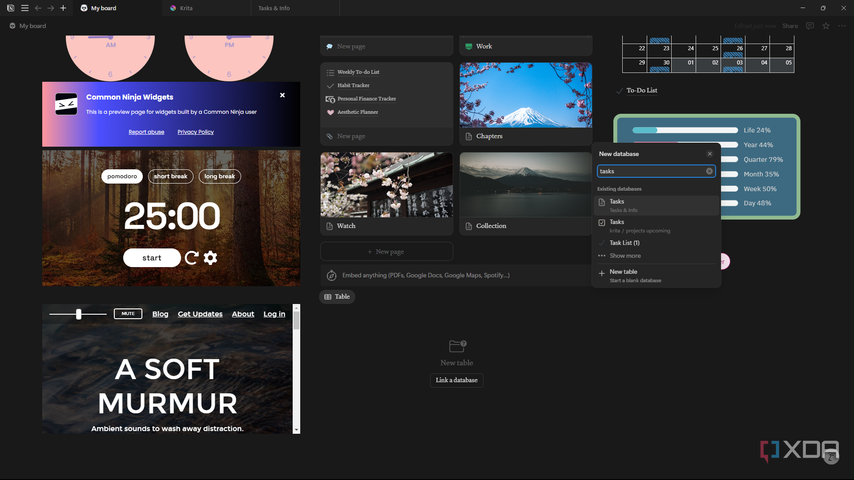Viewport: 854px width, 480px height.
Task: Select the Table view tab
Action: 337,296
